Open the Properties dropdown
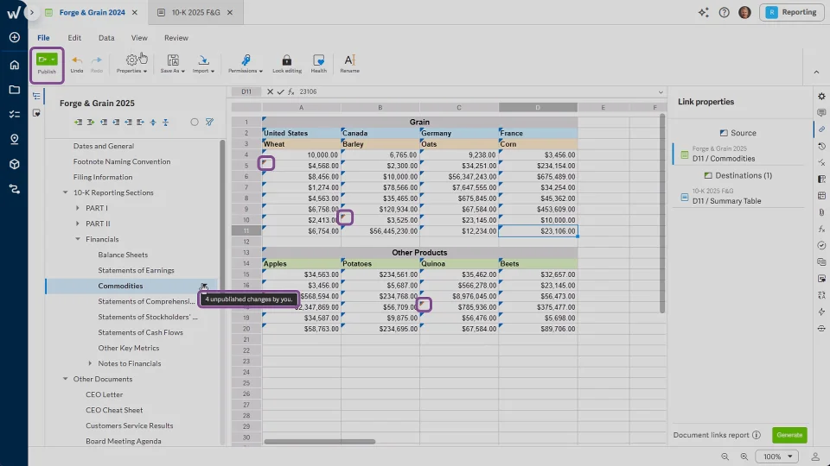The image size is (830, 466). pos(132,64)
